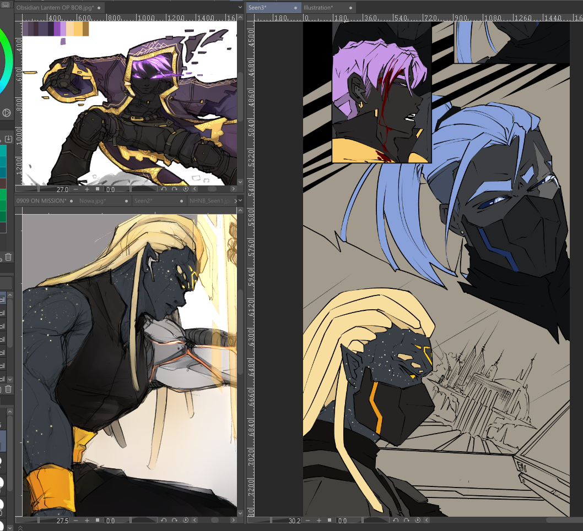This screenshot has height=531, width=583.
Task: Close the Illustration tab via its dot
Action: (350, 8)
